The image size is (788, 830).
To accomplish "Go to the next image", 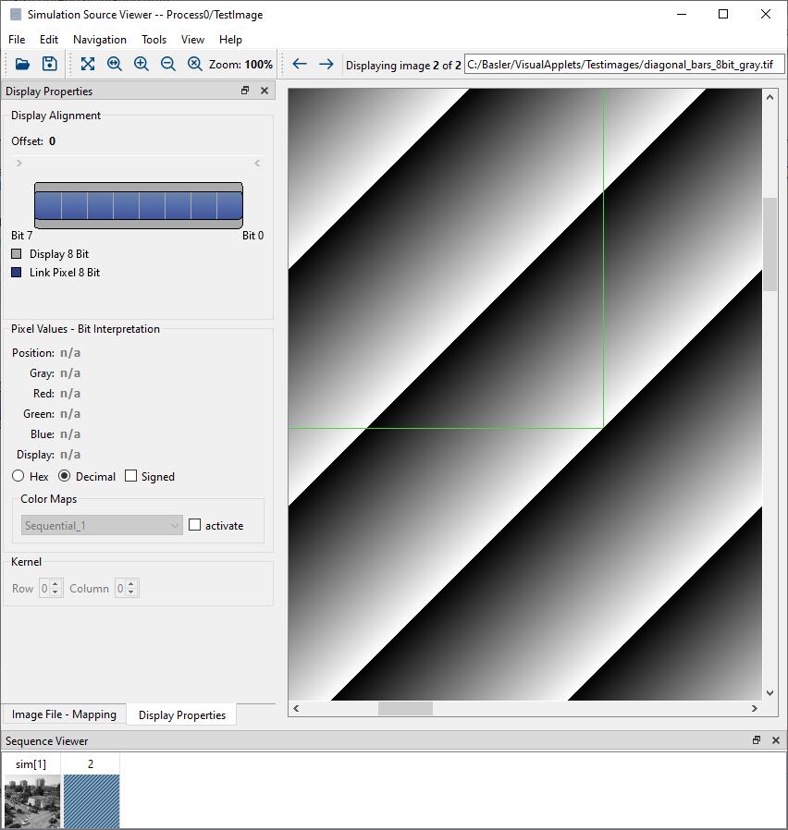I will click(x=326, y=64).
